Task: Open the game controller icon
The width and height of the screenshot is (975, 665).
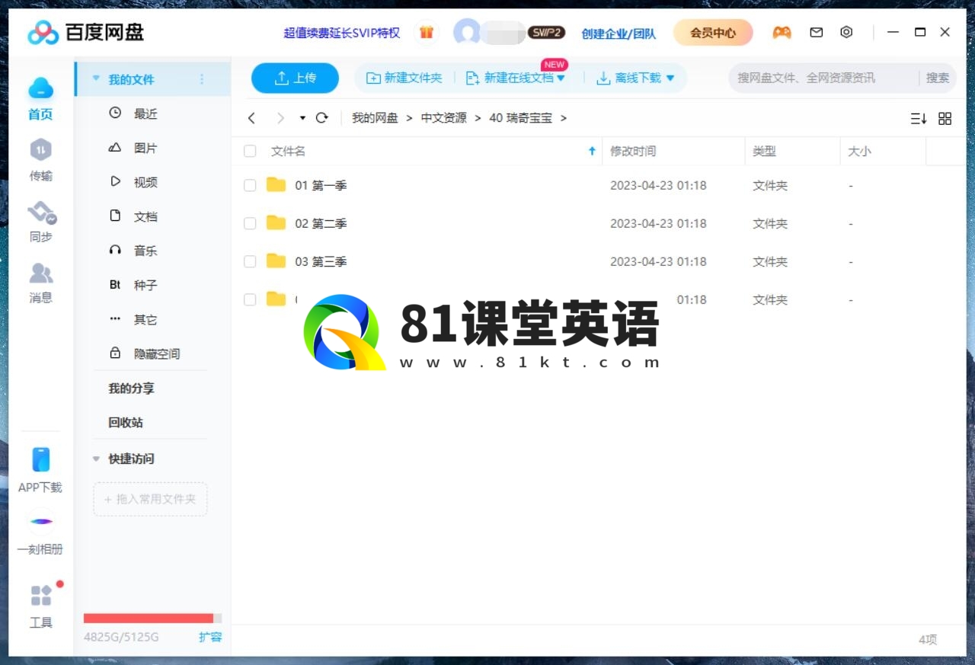Action: coord(782,32)
